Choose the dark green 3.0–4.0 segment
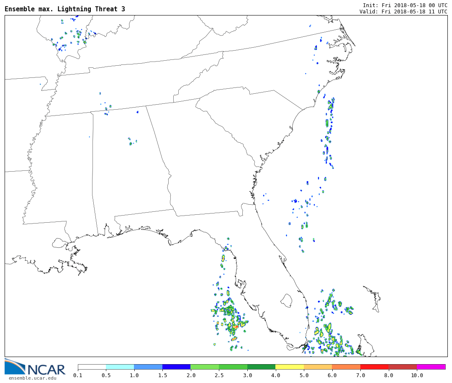 click(x=261, y=367)
